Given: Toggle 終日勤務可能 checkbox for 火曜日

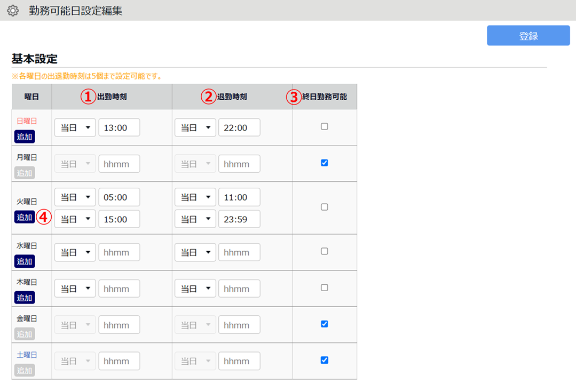Looking at the screenshot, I should 324,207.
